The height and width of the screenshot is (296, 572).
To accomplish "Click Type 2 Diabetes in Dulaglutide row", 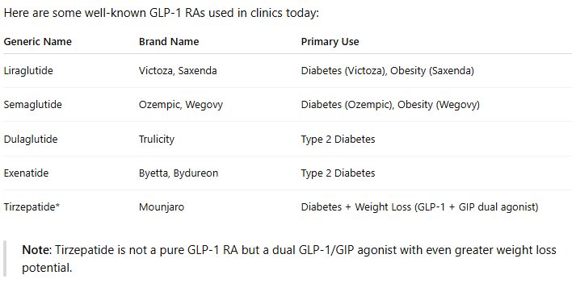I will (338, 139).
